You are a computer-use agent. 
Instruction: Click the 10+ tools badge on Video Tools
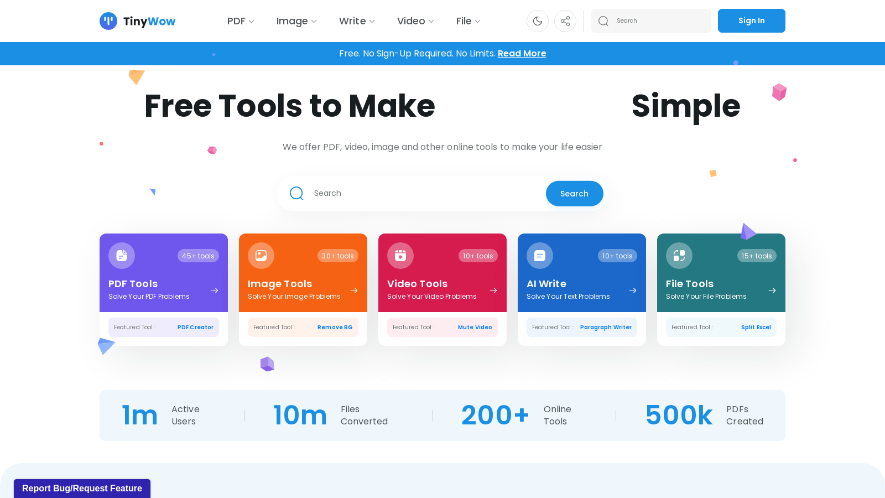pyautogui.click(x=478, y=256)
